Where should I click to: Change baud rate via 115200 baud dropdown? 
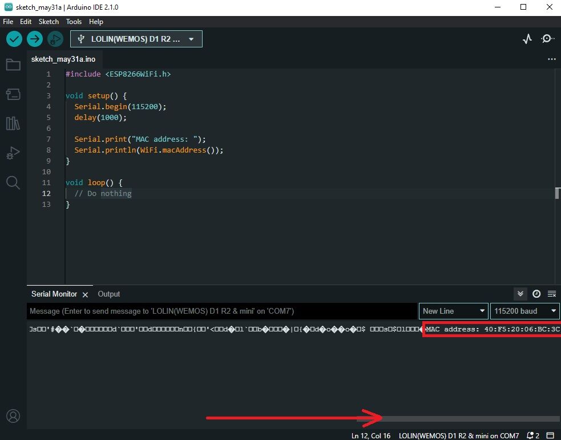[x=524, y=311]
